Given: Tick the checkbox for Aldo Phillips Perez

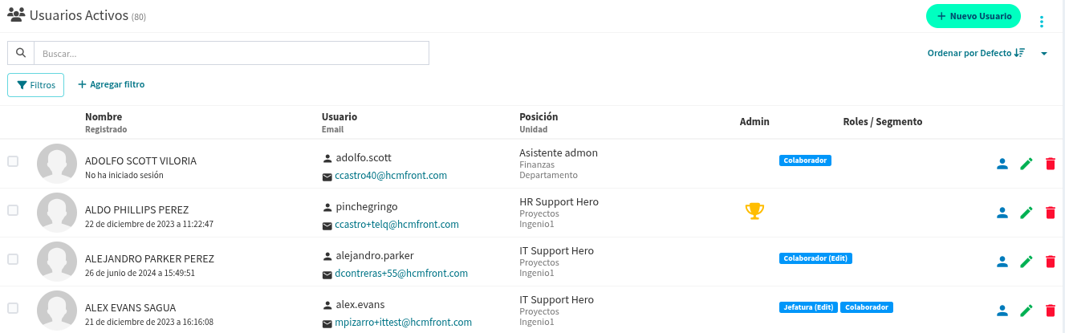Looking at the screenshot, I should 13,210.
